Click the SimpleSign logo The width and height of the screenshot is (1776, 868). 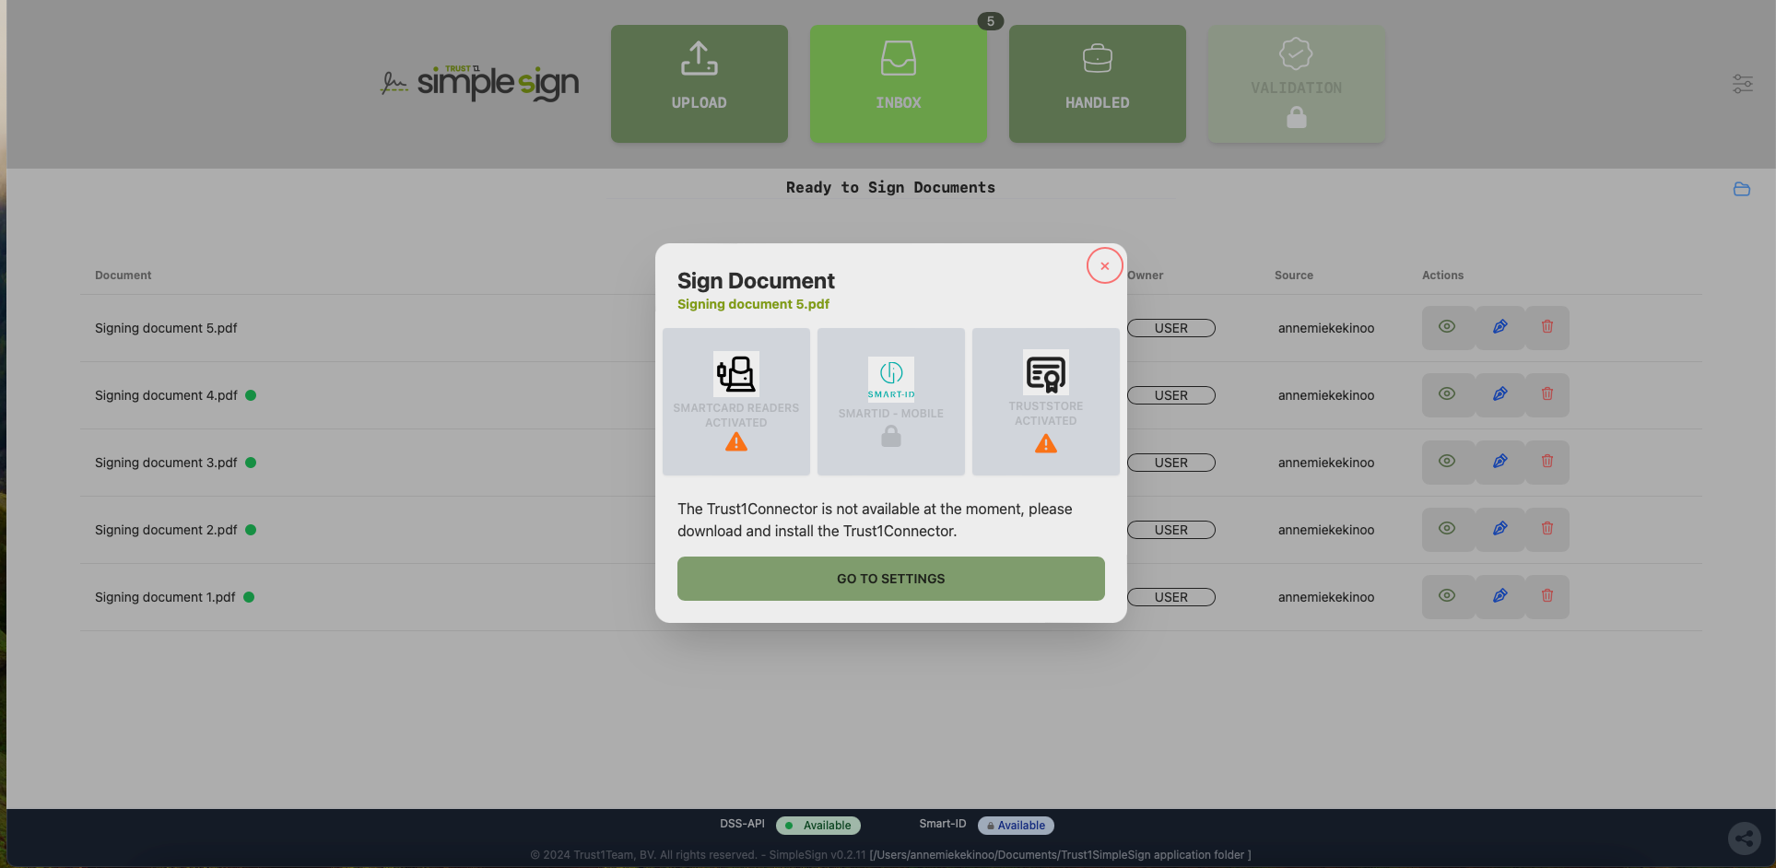click(480, 84)
